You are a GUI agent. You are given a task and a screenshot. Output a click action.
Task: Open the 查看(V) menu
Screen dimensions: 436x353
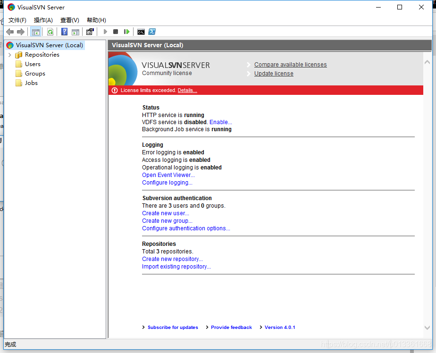click(x=70, y=20)
